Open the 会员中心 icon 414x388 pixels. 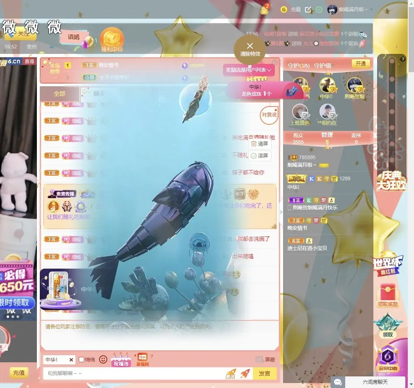pos(387,359)
